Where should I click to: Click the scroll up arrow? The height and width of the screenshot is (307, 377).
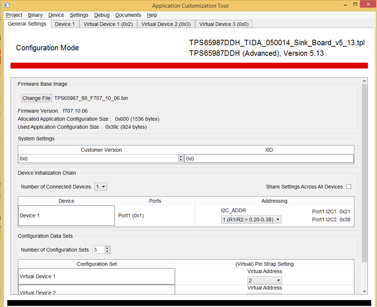tap(365, 81)
